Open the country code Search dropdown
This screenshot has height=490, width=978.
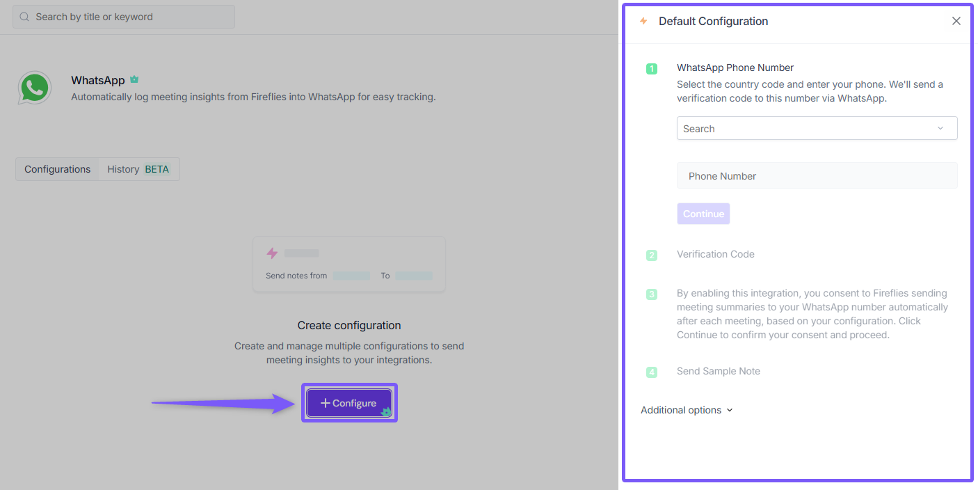pos(807,129)
